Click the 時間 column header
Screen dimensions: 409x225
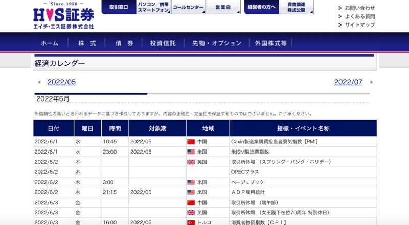click(x=115, y=128)
